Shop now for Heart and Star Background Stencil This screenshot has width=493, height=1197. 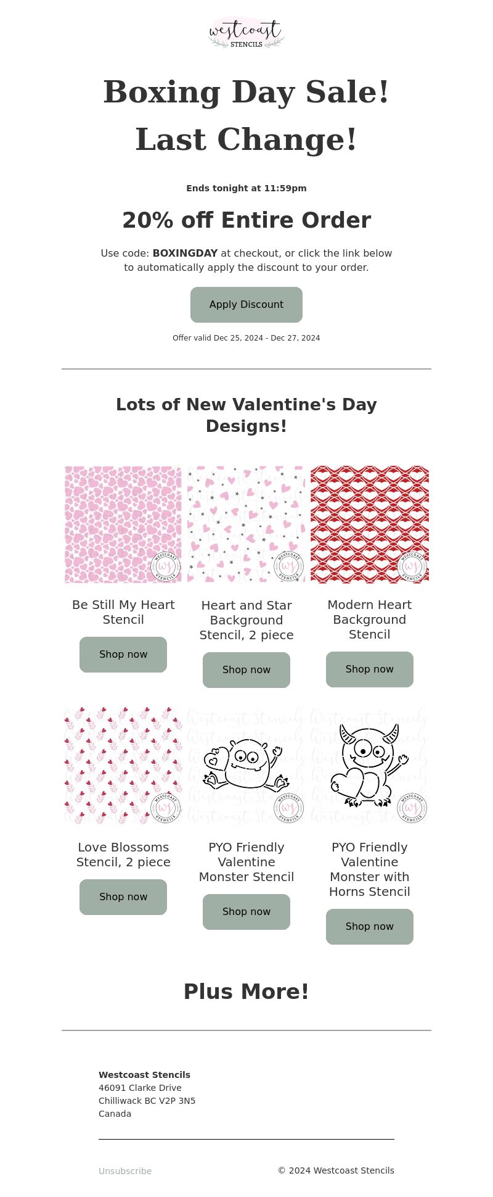(x=246, y=670)
